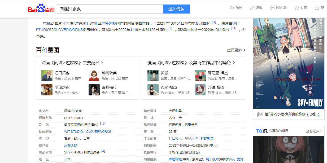Open 种崎敦美 link in 主要配音 row
The height and width of the screenshot is (163, 327).
pyautogui.click(x=207, y=139)
